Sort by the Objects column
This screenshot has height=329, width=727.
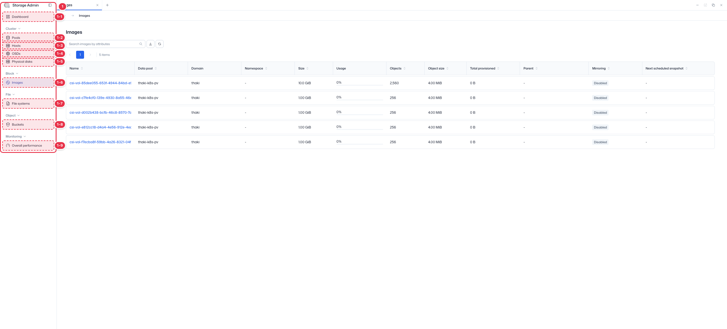pos(405,68)
